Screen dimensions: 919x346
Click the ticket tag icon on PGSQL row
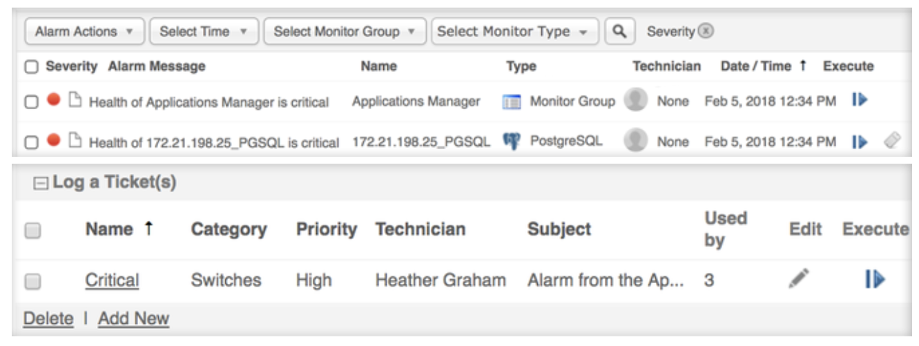(893, 142)
